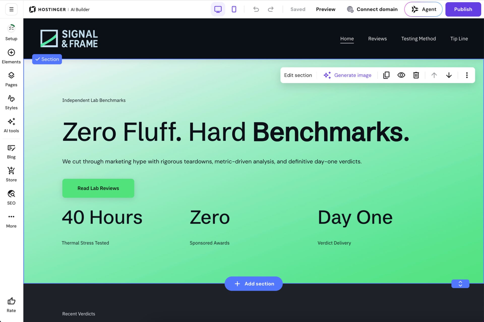This screenshot has width=484, height=322.
Task: Click the Preview link
Action: (x=326, y=9)
